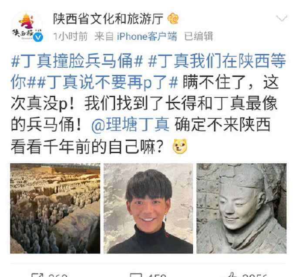Click the blue verified V badge
This screenshot has width=296, height=277.
pos(38,37)
